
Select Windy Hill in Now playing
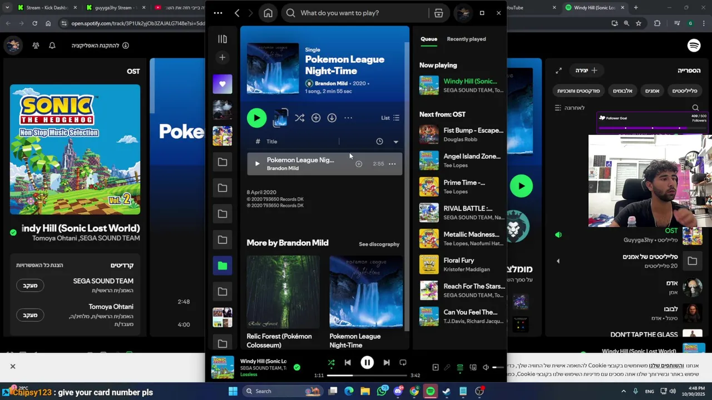(462, 85)
